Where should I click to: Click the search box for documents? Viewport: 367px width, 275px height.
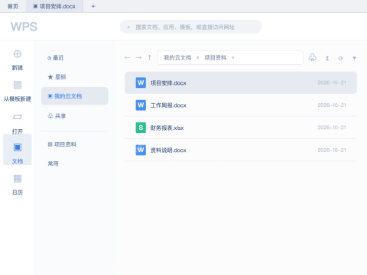190,27
